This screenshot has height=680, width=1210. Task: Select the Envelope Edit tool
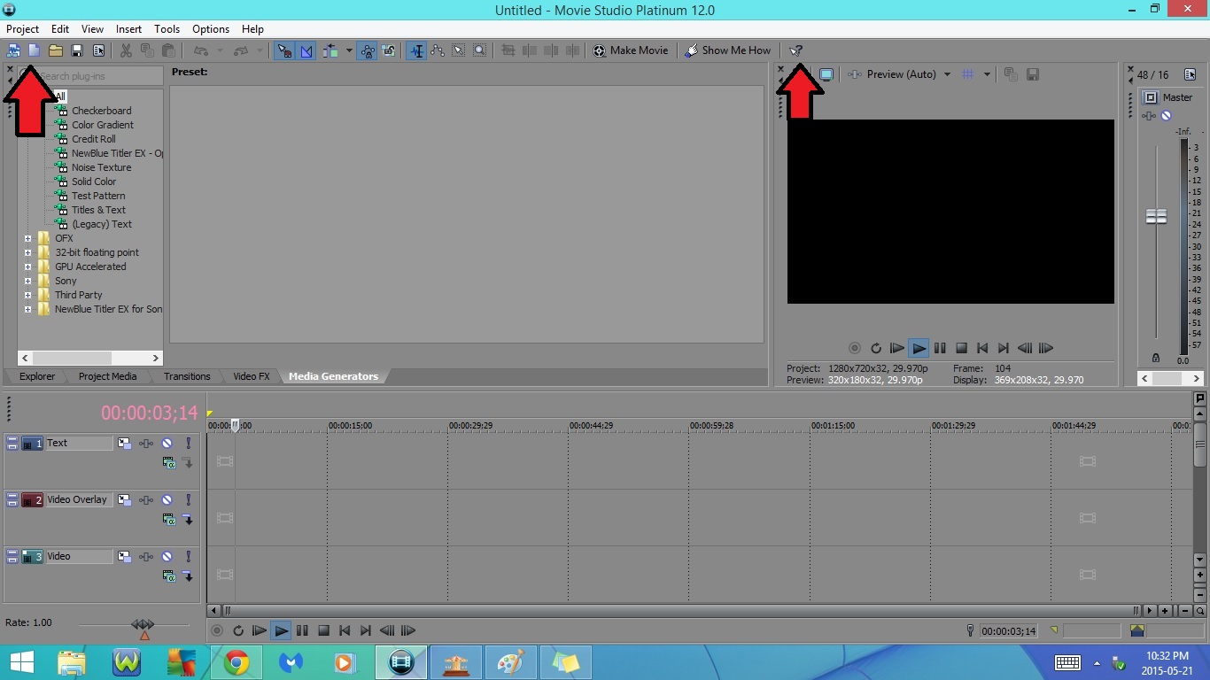pyautogui.click(x=438, y=50)
